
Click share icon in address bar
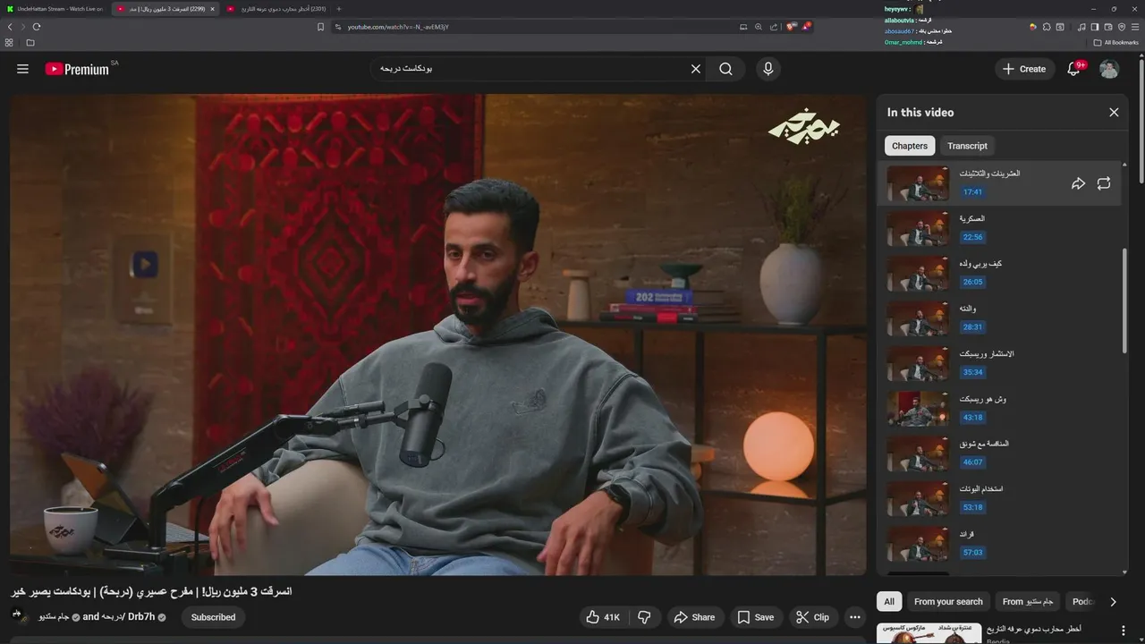point(774,27)
